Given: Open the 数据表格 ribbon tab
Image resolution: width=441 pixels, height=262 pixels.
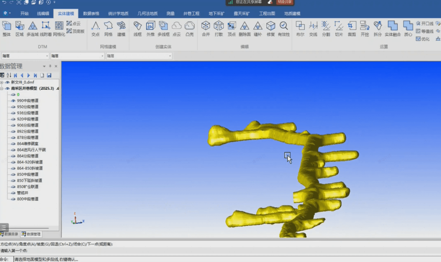Looking at the screenshot, I should tap(91, 14).
